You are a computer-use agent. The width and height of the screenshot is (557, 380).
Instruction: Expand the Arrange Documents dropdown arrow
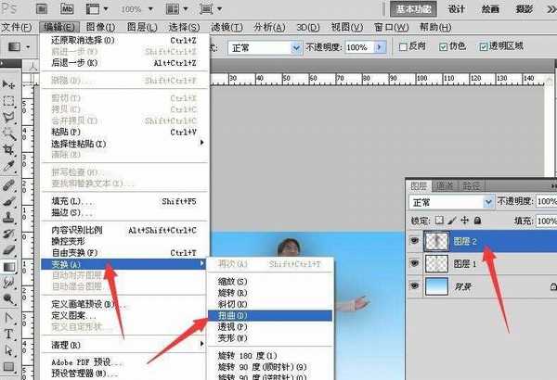(185, 9)
